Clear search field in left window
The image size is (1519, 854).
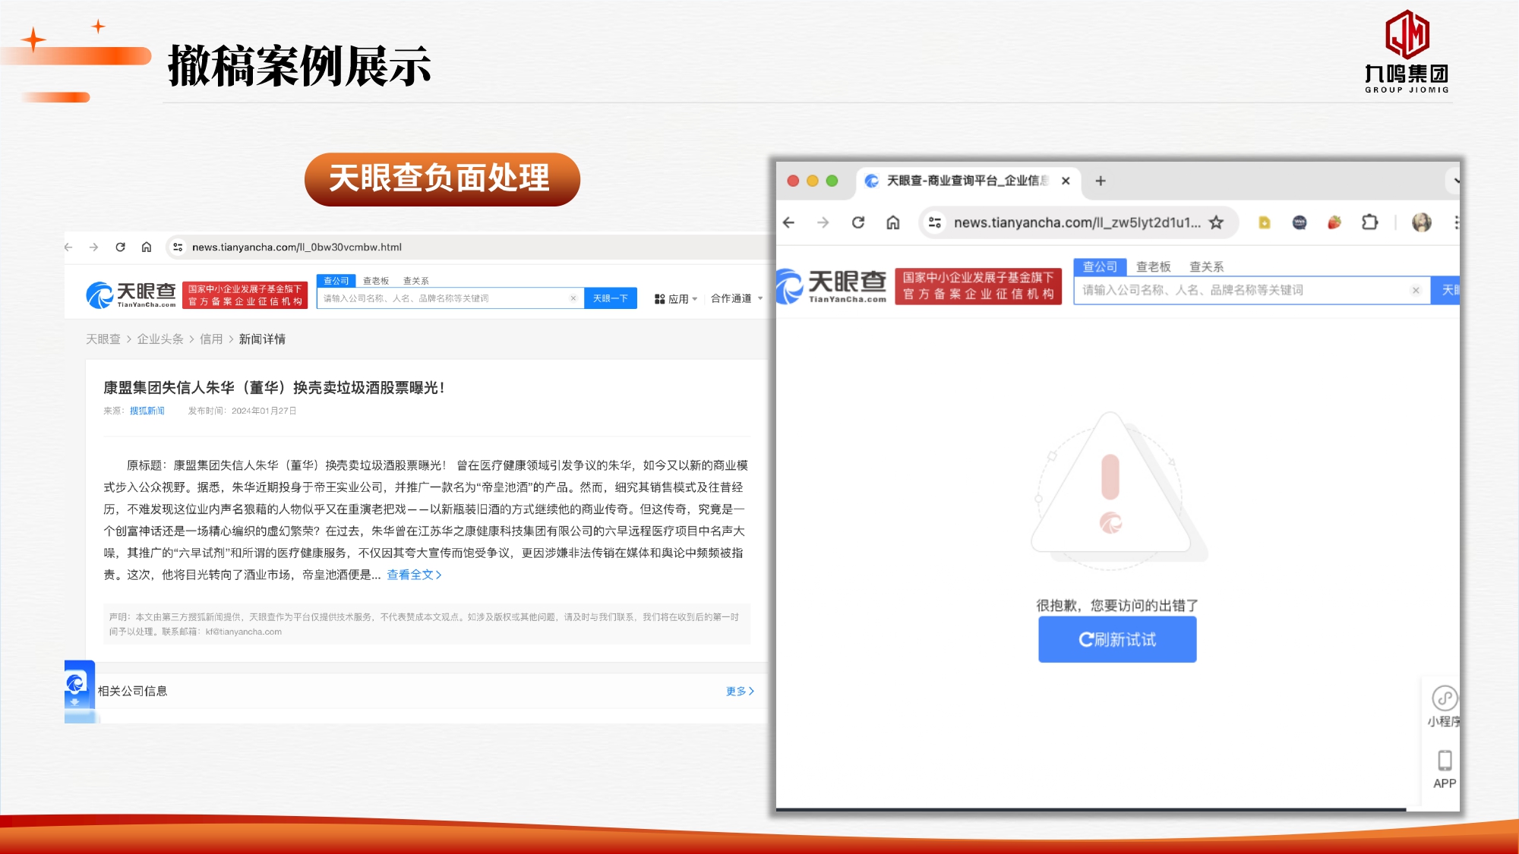point(573,298)
